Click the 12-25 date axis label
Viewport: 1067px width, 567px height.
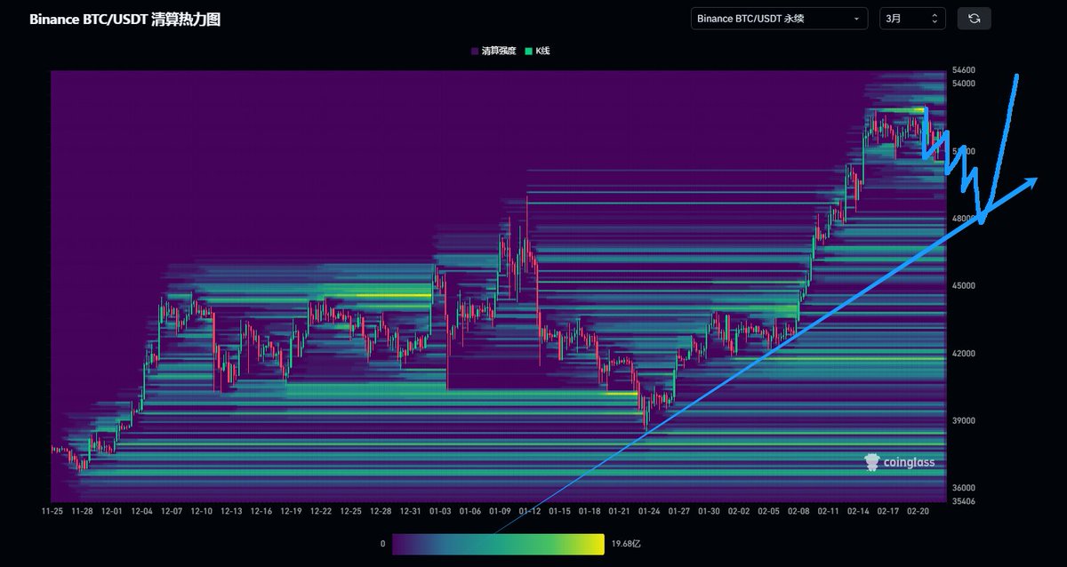coord(351,511)
